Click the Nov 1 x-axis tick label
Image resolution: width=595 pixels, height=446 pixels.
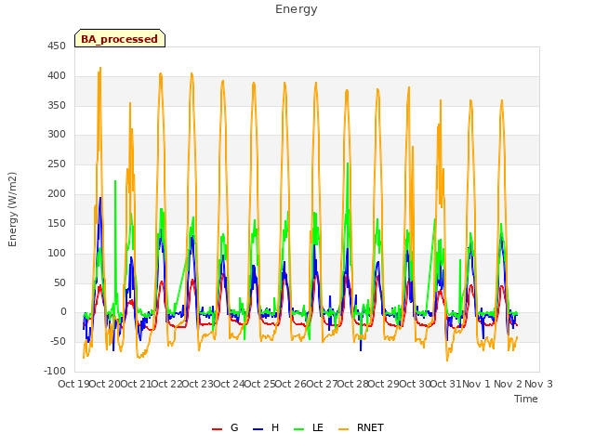pos(476,384)
